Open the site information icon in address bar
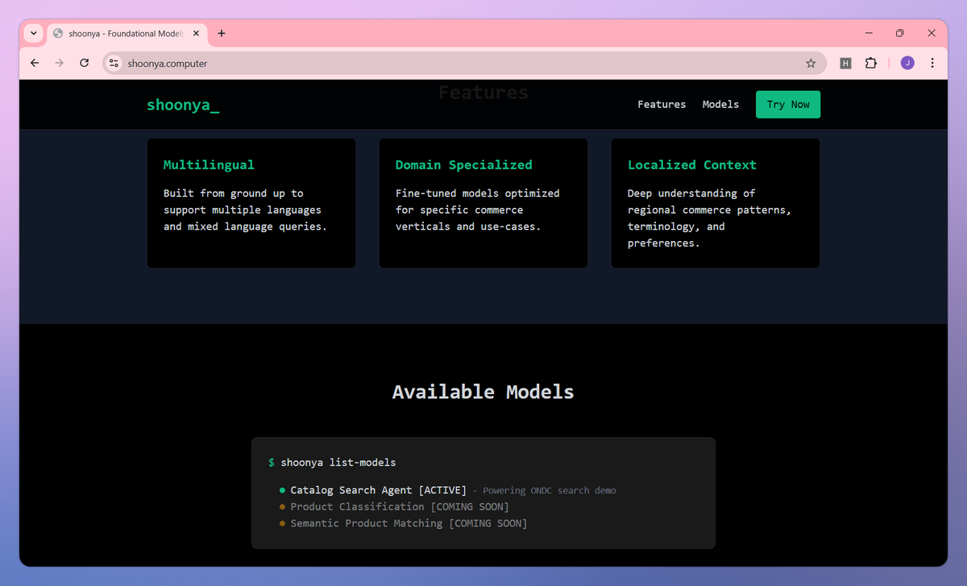Viewport: 967px width, 586px height. point(114,63)
